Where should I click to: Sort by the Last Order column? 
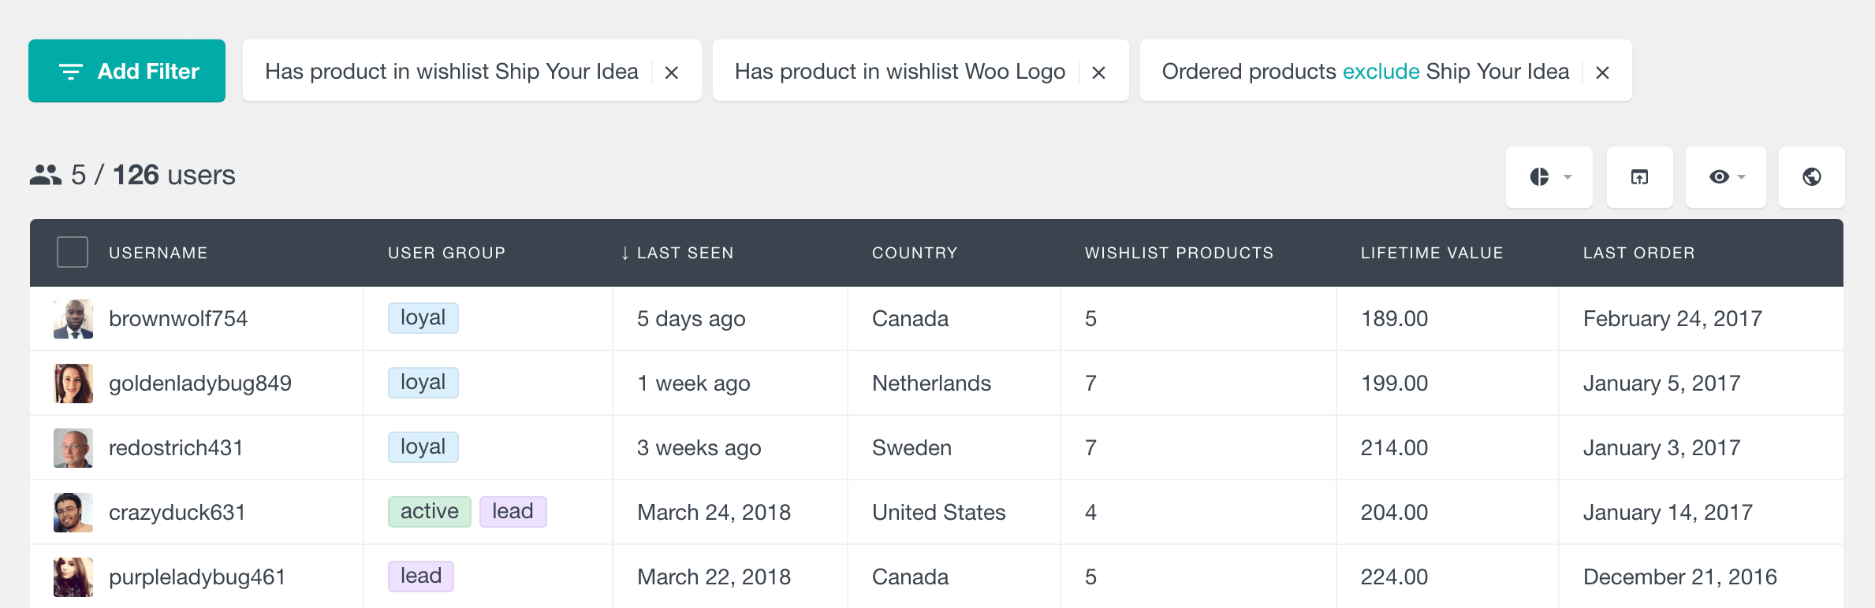coord(1638,253)
